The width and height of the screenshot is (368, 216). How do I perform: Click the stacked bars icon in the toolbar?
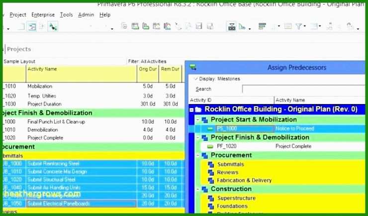coord(262,26)
